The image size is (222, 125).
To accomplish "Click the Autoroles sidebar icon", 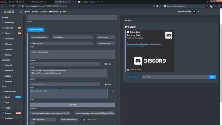I will pos(3,81).
